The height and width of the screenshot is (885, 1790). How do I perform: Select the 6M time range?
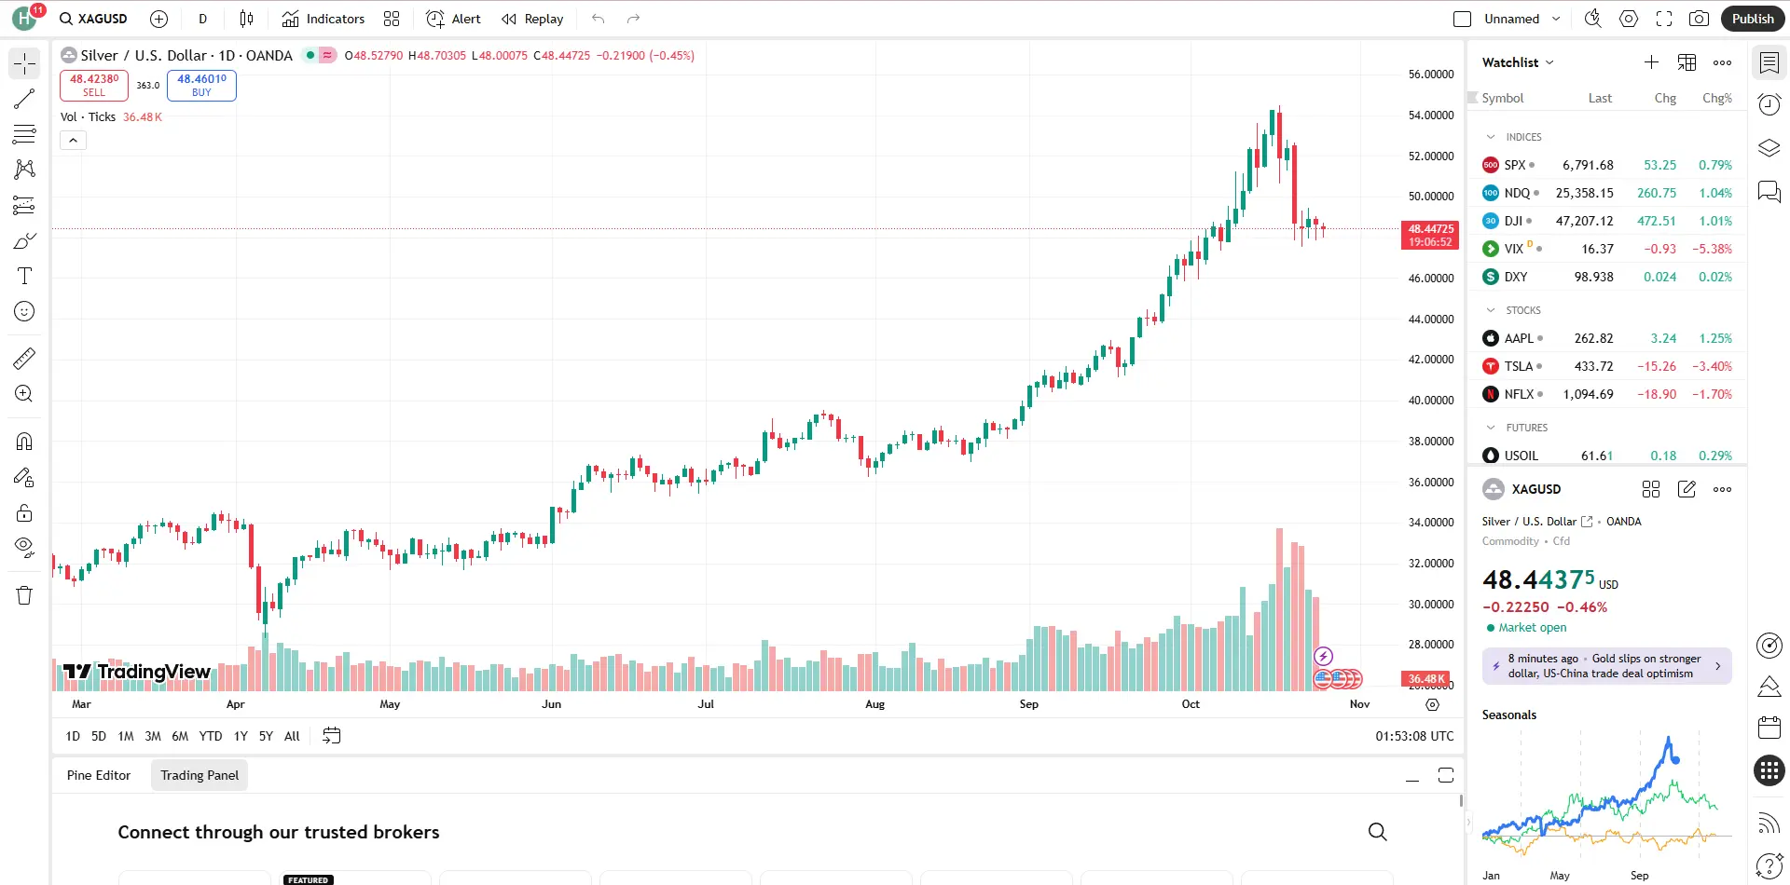(x=180, y=736)
